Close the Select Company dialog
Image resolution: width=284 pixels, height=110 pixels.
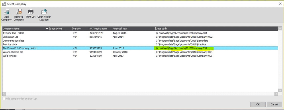[280, 4]
